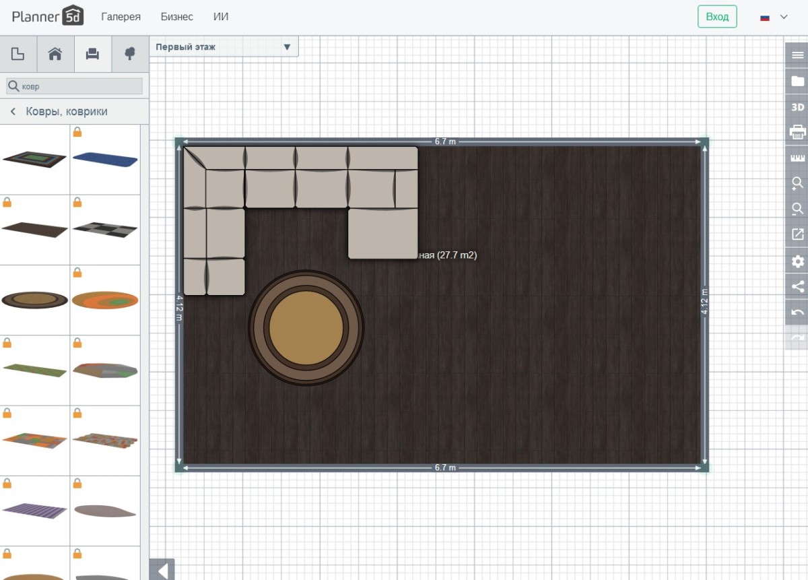Click the bottom 6.7 m wall dimension
This screenshot has height=580, width=808.
445,468
